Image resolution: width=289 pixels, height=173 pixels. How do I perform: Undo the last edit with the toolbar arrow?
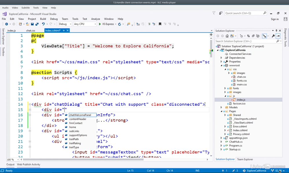pyautogui.click(x=43, y=24)
